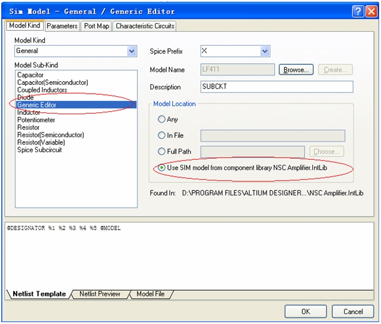Image resolution: width=381 pixels, height=324 pixels.
Task: Select Generic Editor sub-kind
Action: coord(76,105)
